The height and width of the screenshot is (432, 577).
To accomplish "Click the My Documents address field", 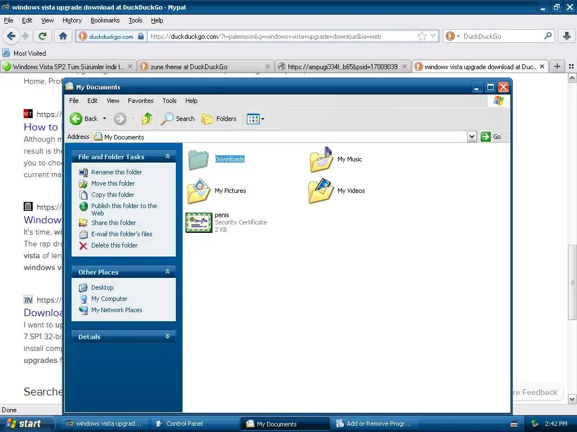I will (279, 137).
